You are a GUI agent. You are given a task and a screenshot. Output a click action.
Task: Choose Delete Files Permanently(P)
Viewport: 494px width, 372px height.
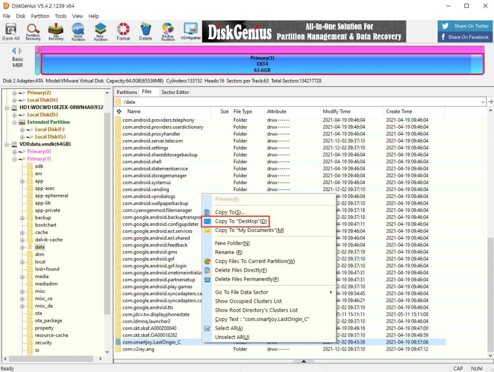click(x=246, y=279)
